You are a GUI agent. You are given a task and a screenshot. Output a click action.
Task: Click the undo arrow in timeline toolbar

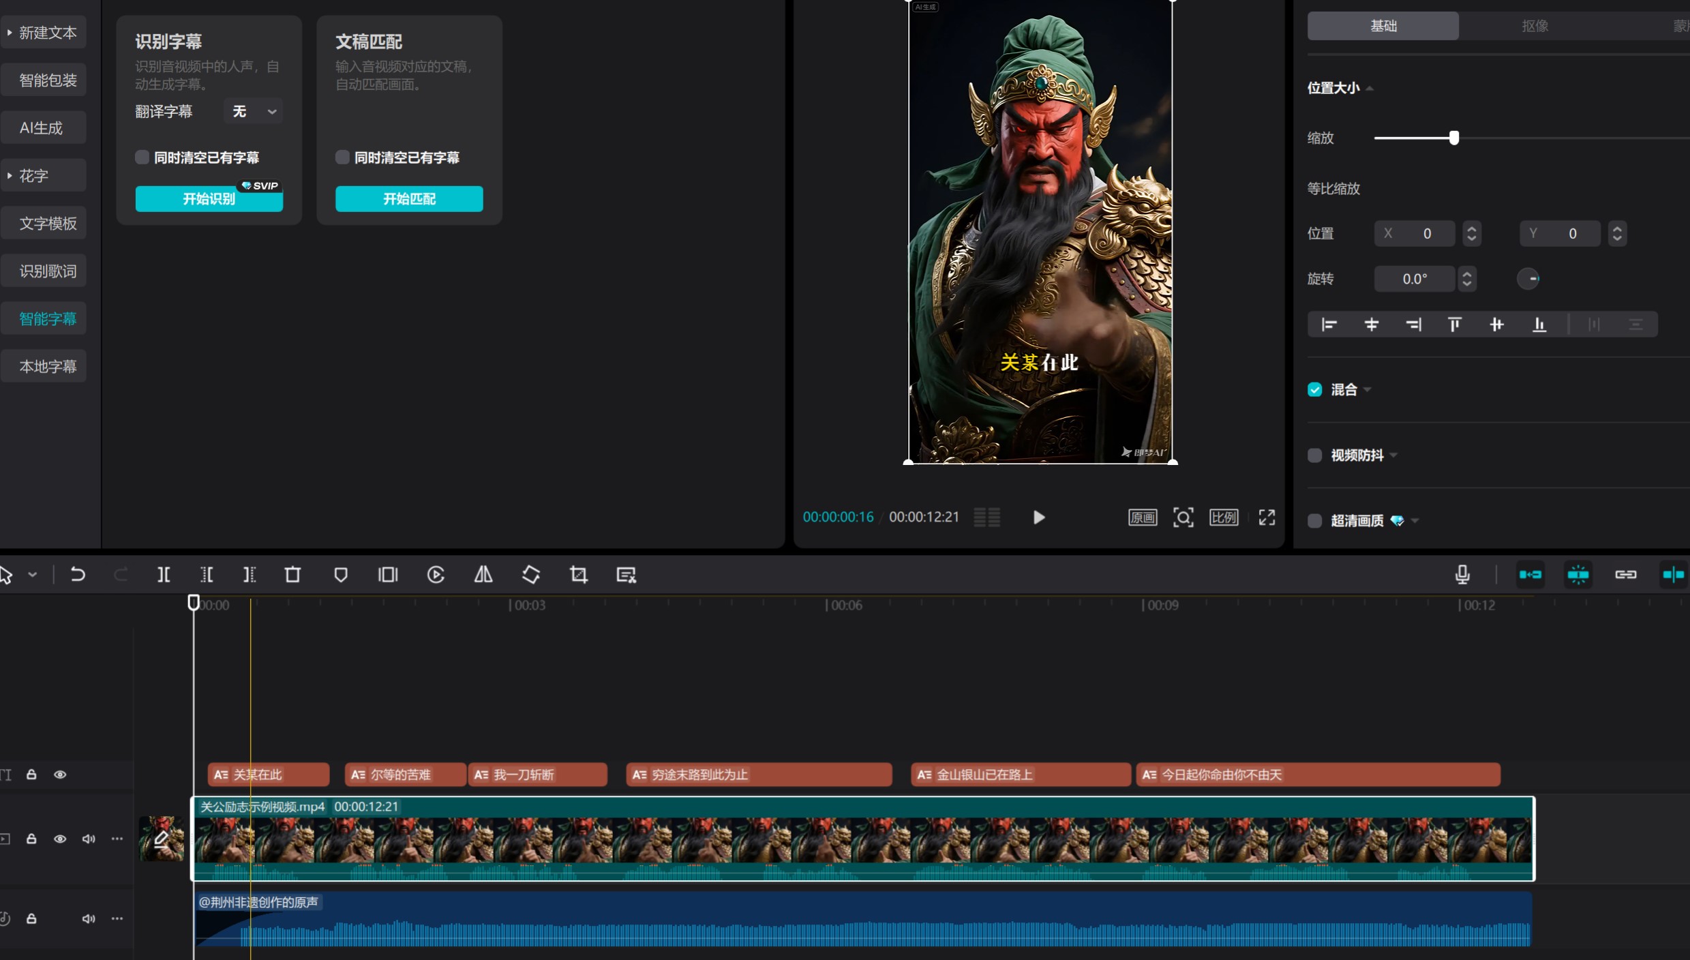(78, 575)
